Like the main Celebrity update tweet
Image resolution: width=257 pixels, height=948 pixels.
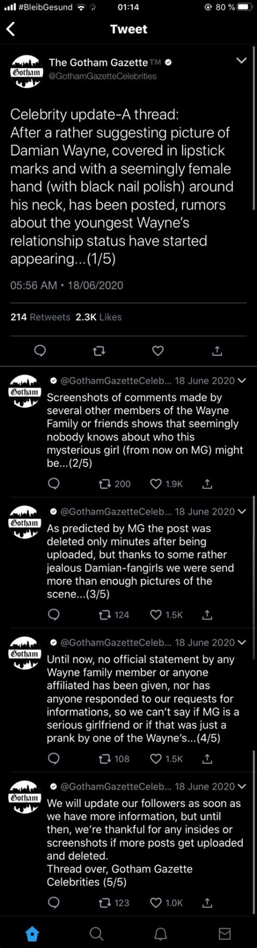[158, 351]
